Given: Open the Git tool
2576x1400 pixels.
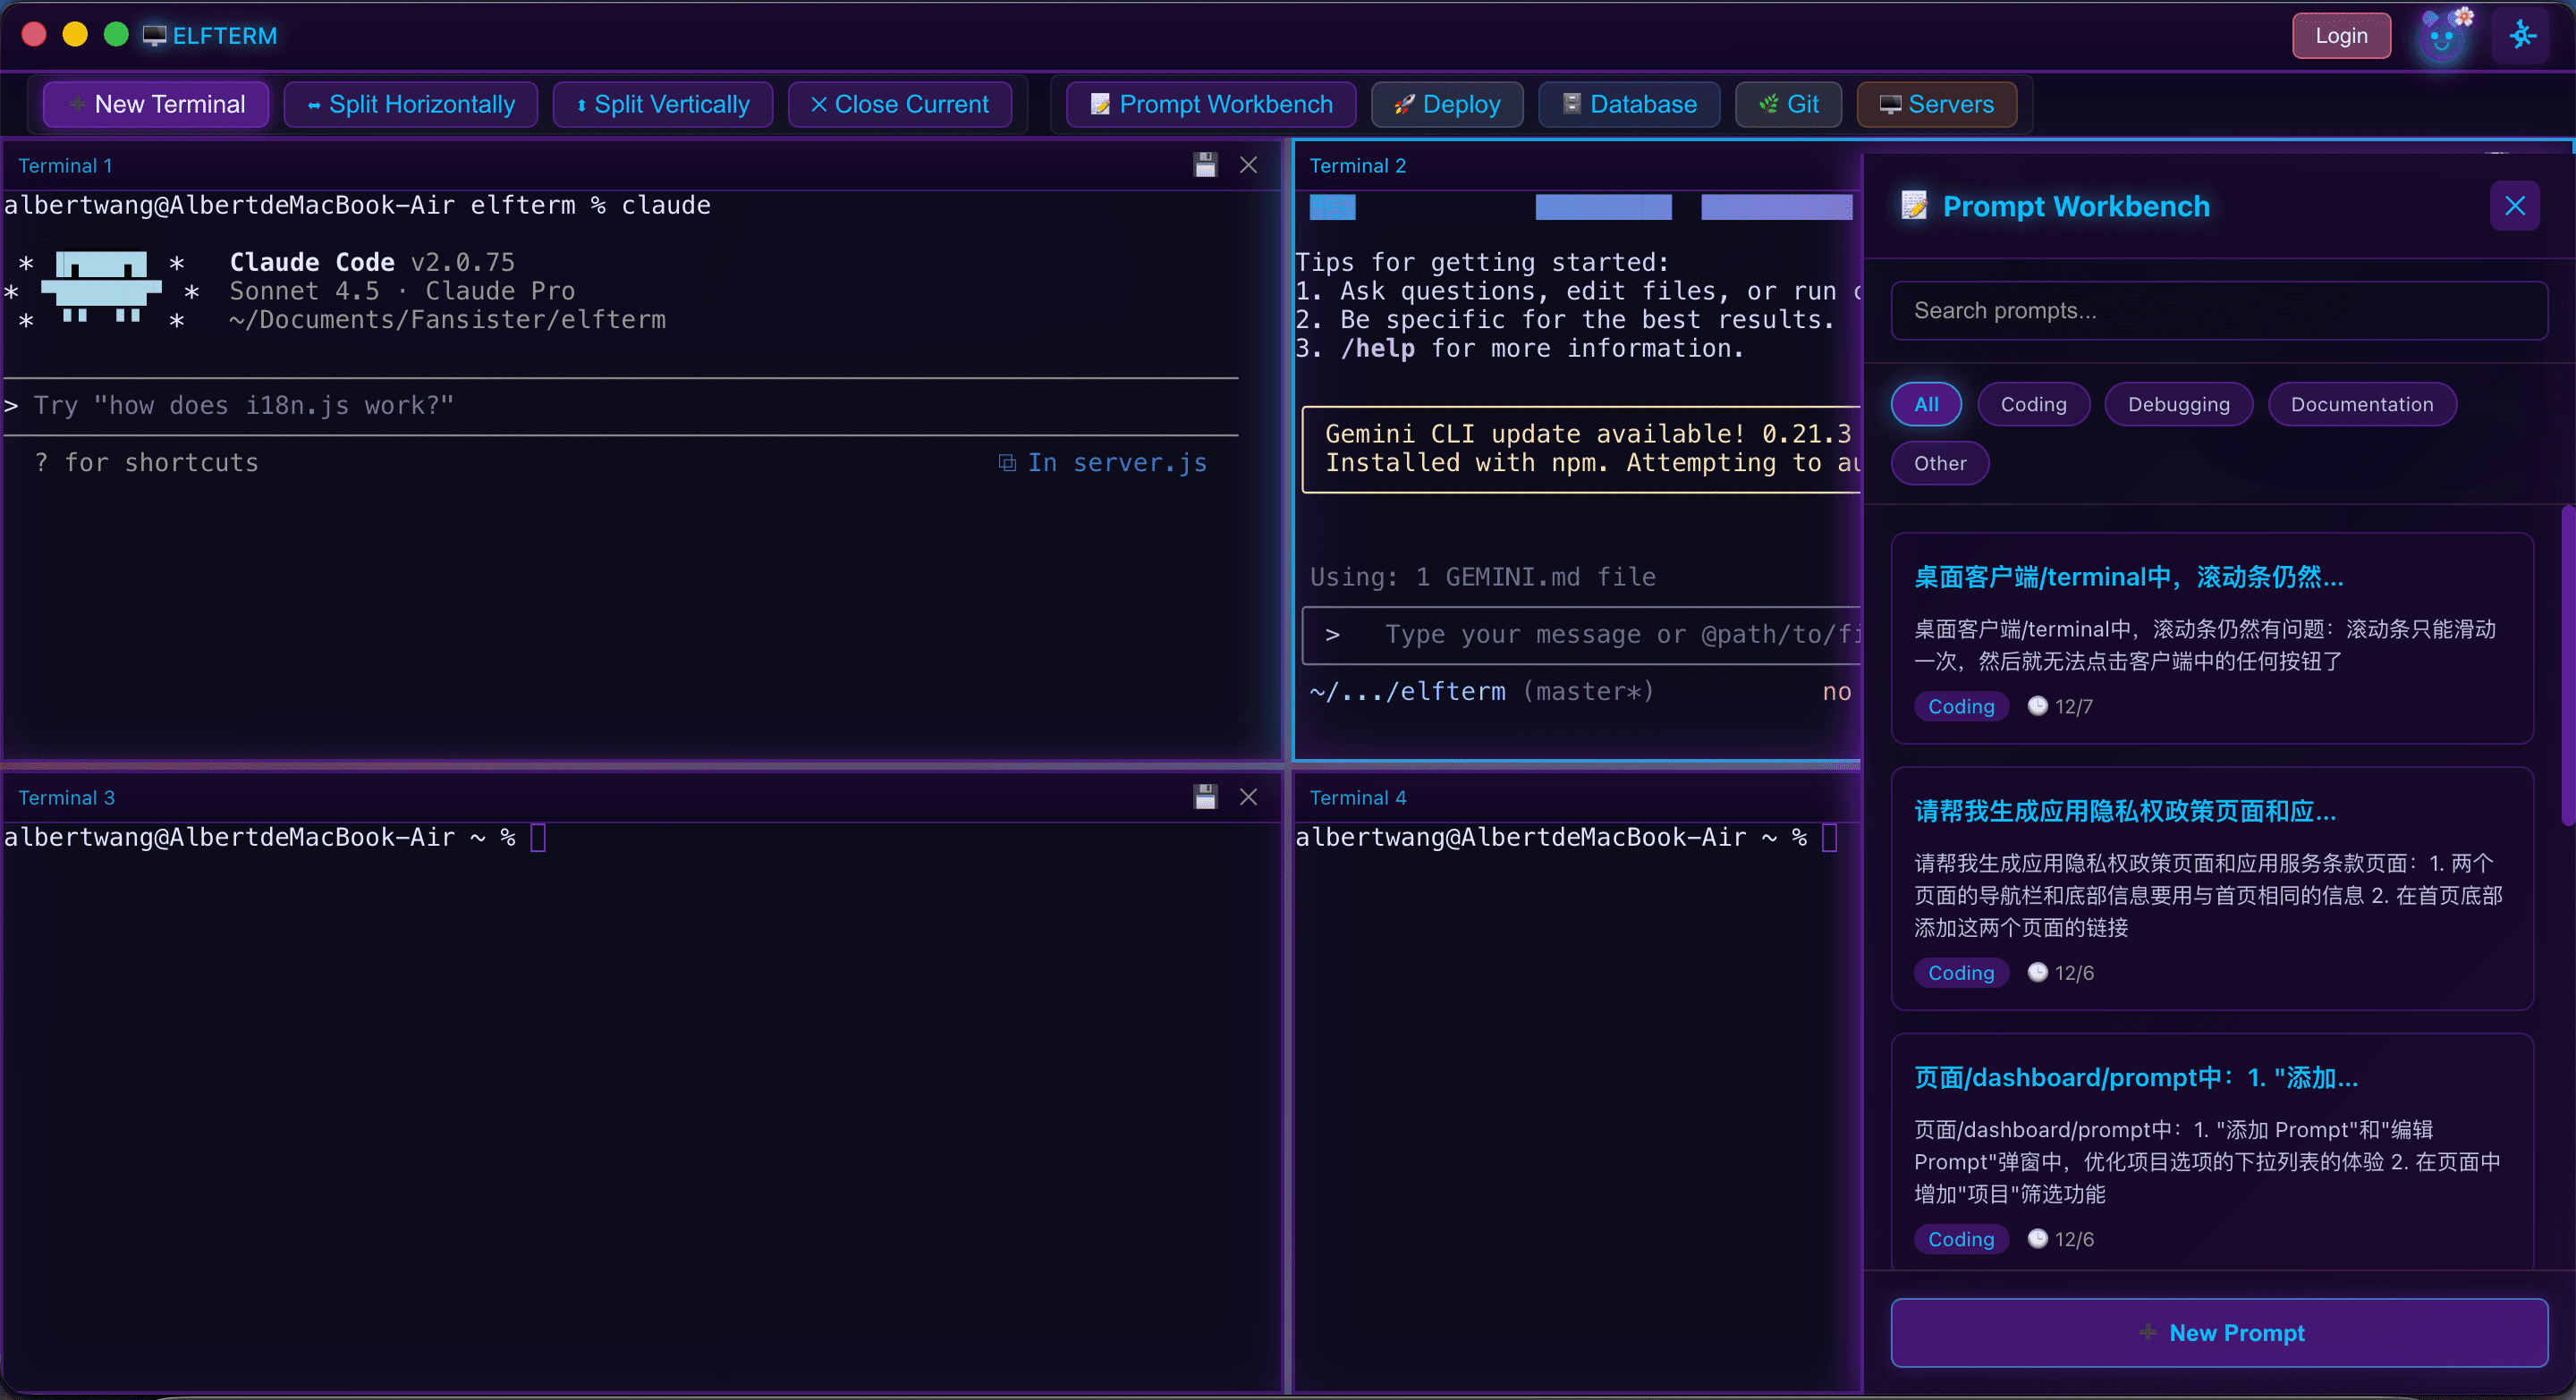Looking at the screenshot, I should pyautogui.click(x=1788, y=104).
